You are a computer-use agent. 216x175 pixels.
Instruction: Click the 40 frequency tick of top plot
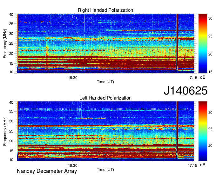(11, 15)
